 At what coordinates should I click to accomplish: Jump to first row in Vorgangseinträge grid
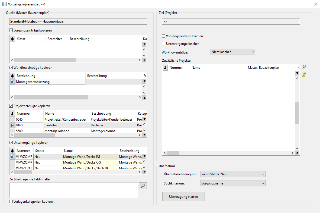pos(144,44)
